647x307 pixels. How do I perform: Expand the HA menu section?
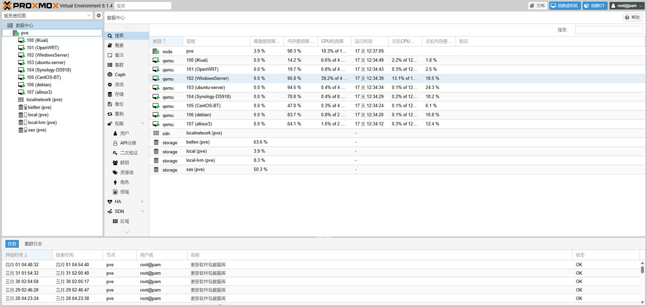[x=143, y=202]
